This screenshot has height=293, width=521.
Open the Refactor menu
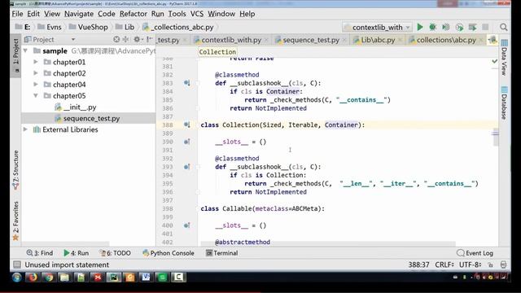134,14
